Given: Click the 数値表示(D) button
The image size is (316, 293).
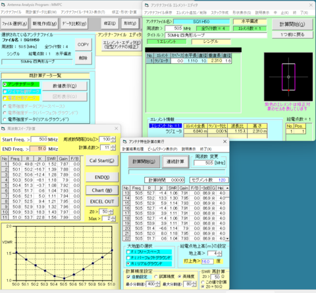Looking at the screenshot, I should tap(65, 86).
